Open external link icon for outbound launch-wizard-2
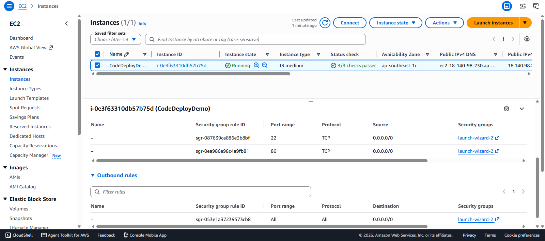Viewport: 545px width, 241px height. pos(497,219)
